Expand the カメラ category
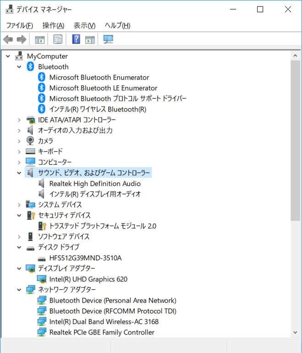 pyautogui.click(x=19, y=141)
